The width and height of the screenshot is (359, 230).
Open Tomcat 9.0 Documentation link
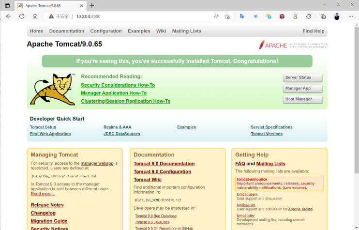(164, 164)
